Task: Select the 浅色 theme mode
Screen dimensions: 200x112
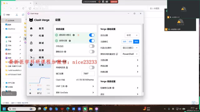Action: pyautogui.click(x=124, y=41)
